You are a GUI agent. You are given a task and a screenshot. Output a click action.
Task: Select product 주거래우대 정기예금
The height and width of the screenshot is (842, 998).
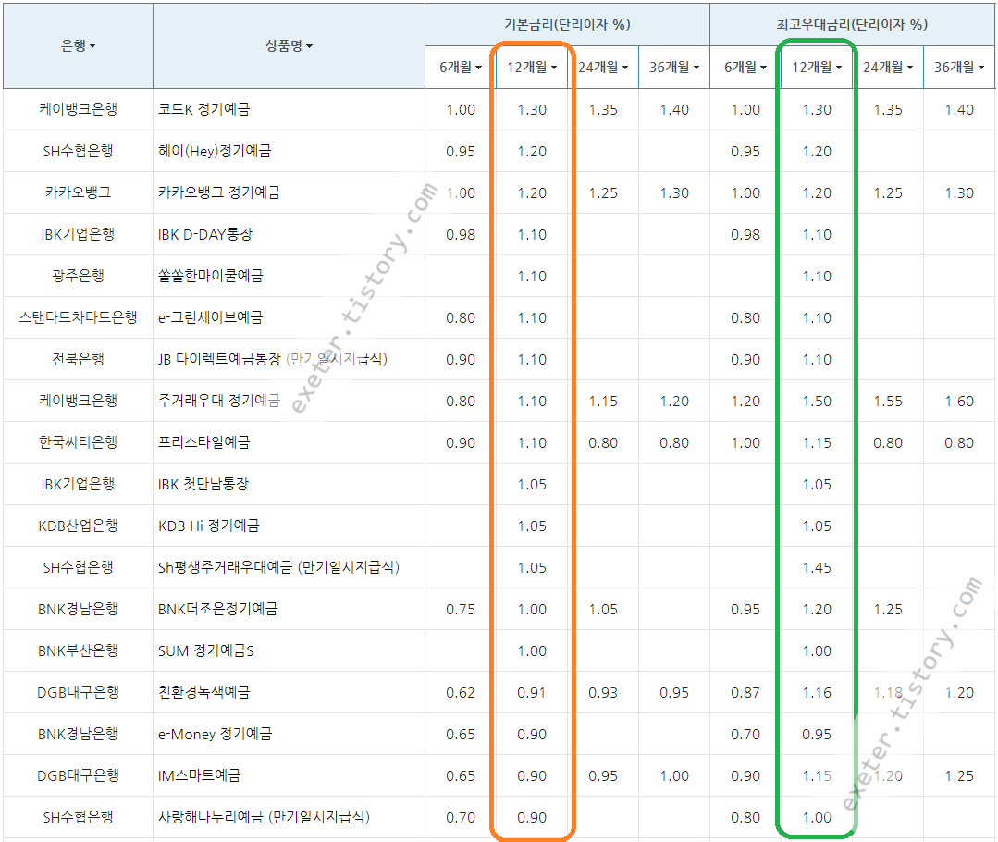coord(219,401)
